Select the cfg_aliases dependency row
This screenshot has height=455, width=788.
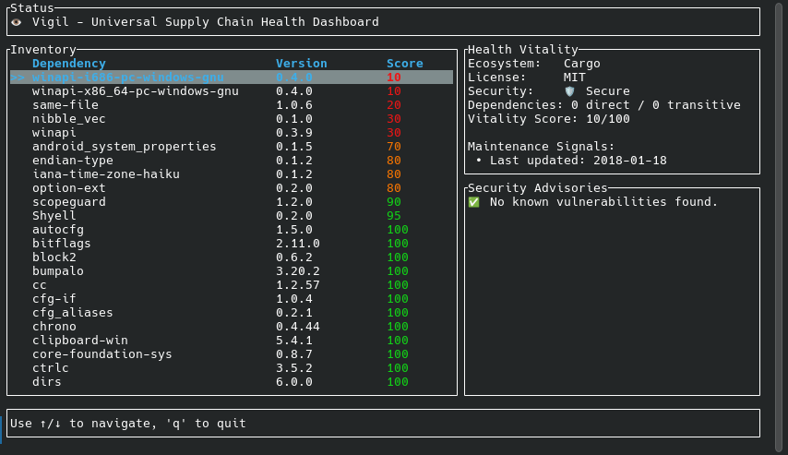coord(232,313)
